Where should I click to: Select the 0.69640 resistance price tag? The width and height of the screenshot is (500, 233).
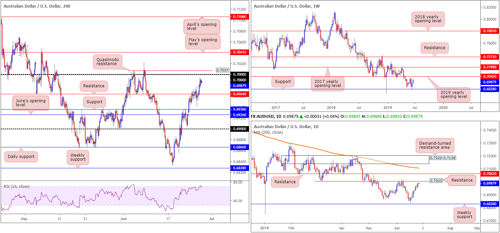[x=239, y=94]
